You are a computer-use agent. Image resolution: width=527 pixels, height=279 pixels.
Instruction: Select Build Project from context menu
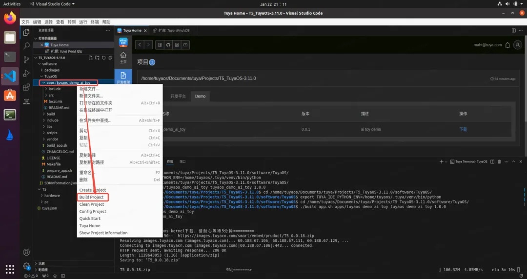pyautogui.click(x=92, y=197)
